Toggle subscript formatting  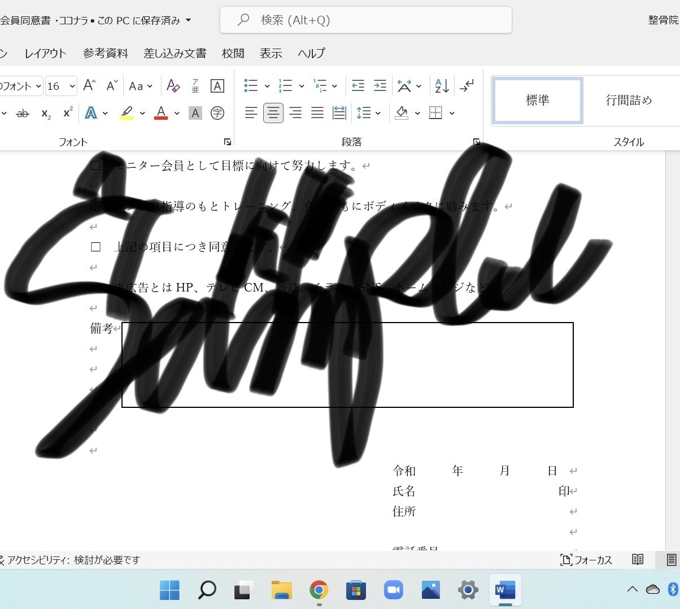[x=46, y=114]
